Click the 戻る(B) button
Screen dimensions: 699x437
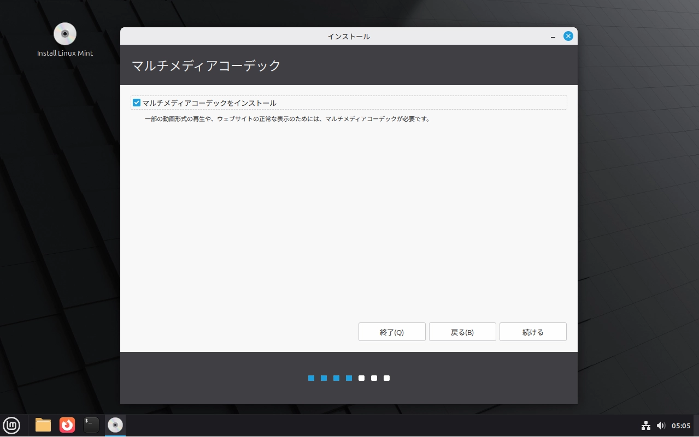point(462,332)
